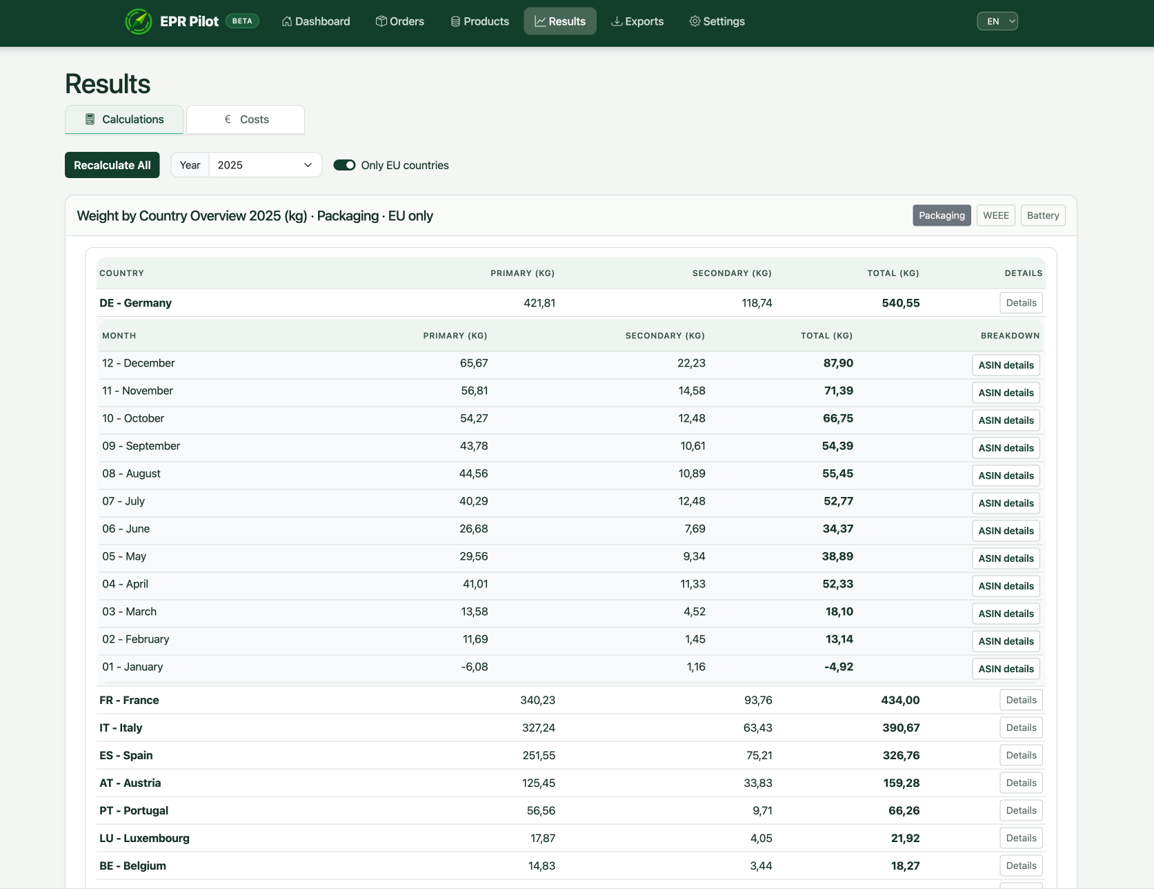Select the Packaging category button
The height and width of the screenshot is (889, 1154).
[x=942, y=215]
